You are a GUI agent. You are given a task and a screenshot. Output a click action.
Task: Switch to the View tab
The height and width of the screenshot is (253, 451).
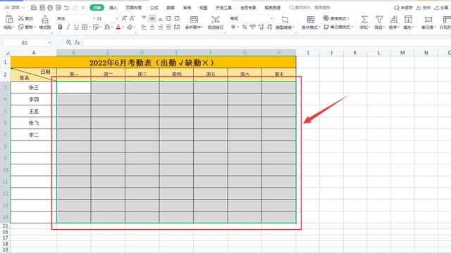pos(204,8)
